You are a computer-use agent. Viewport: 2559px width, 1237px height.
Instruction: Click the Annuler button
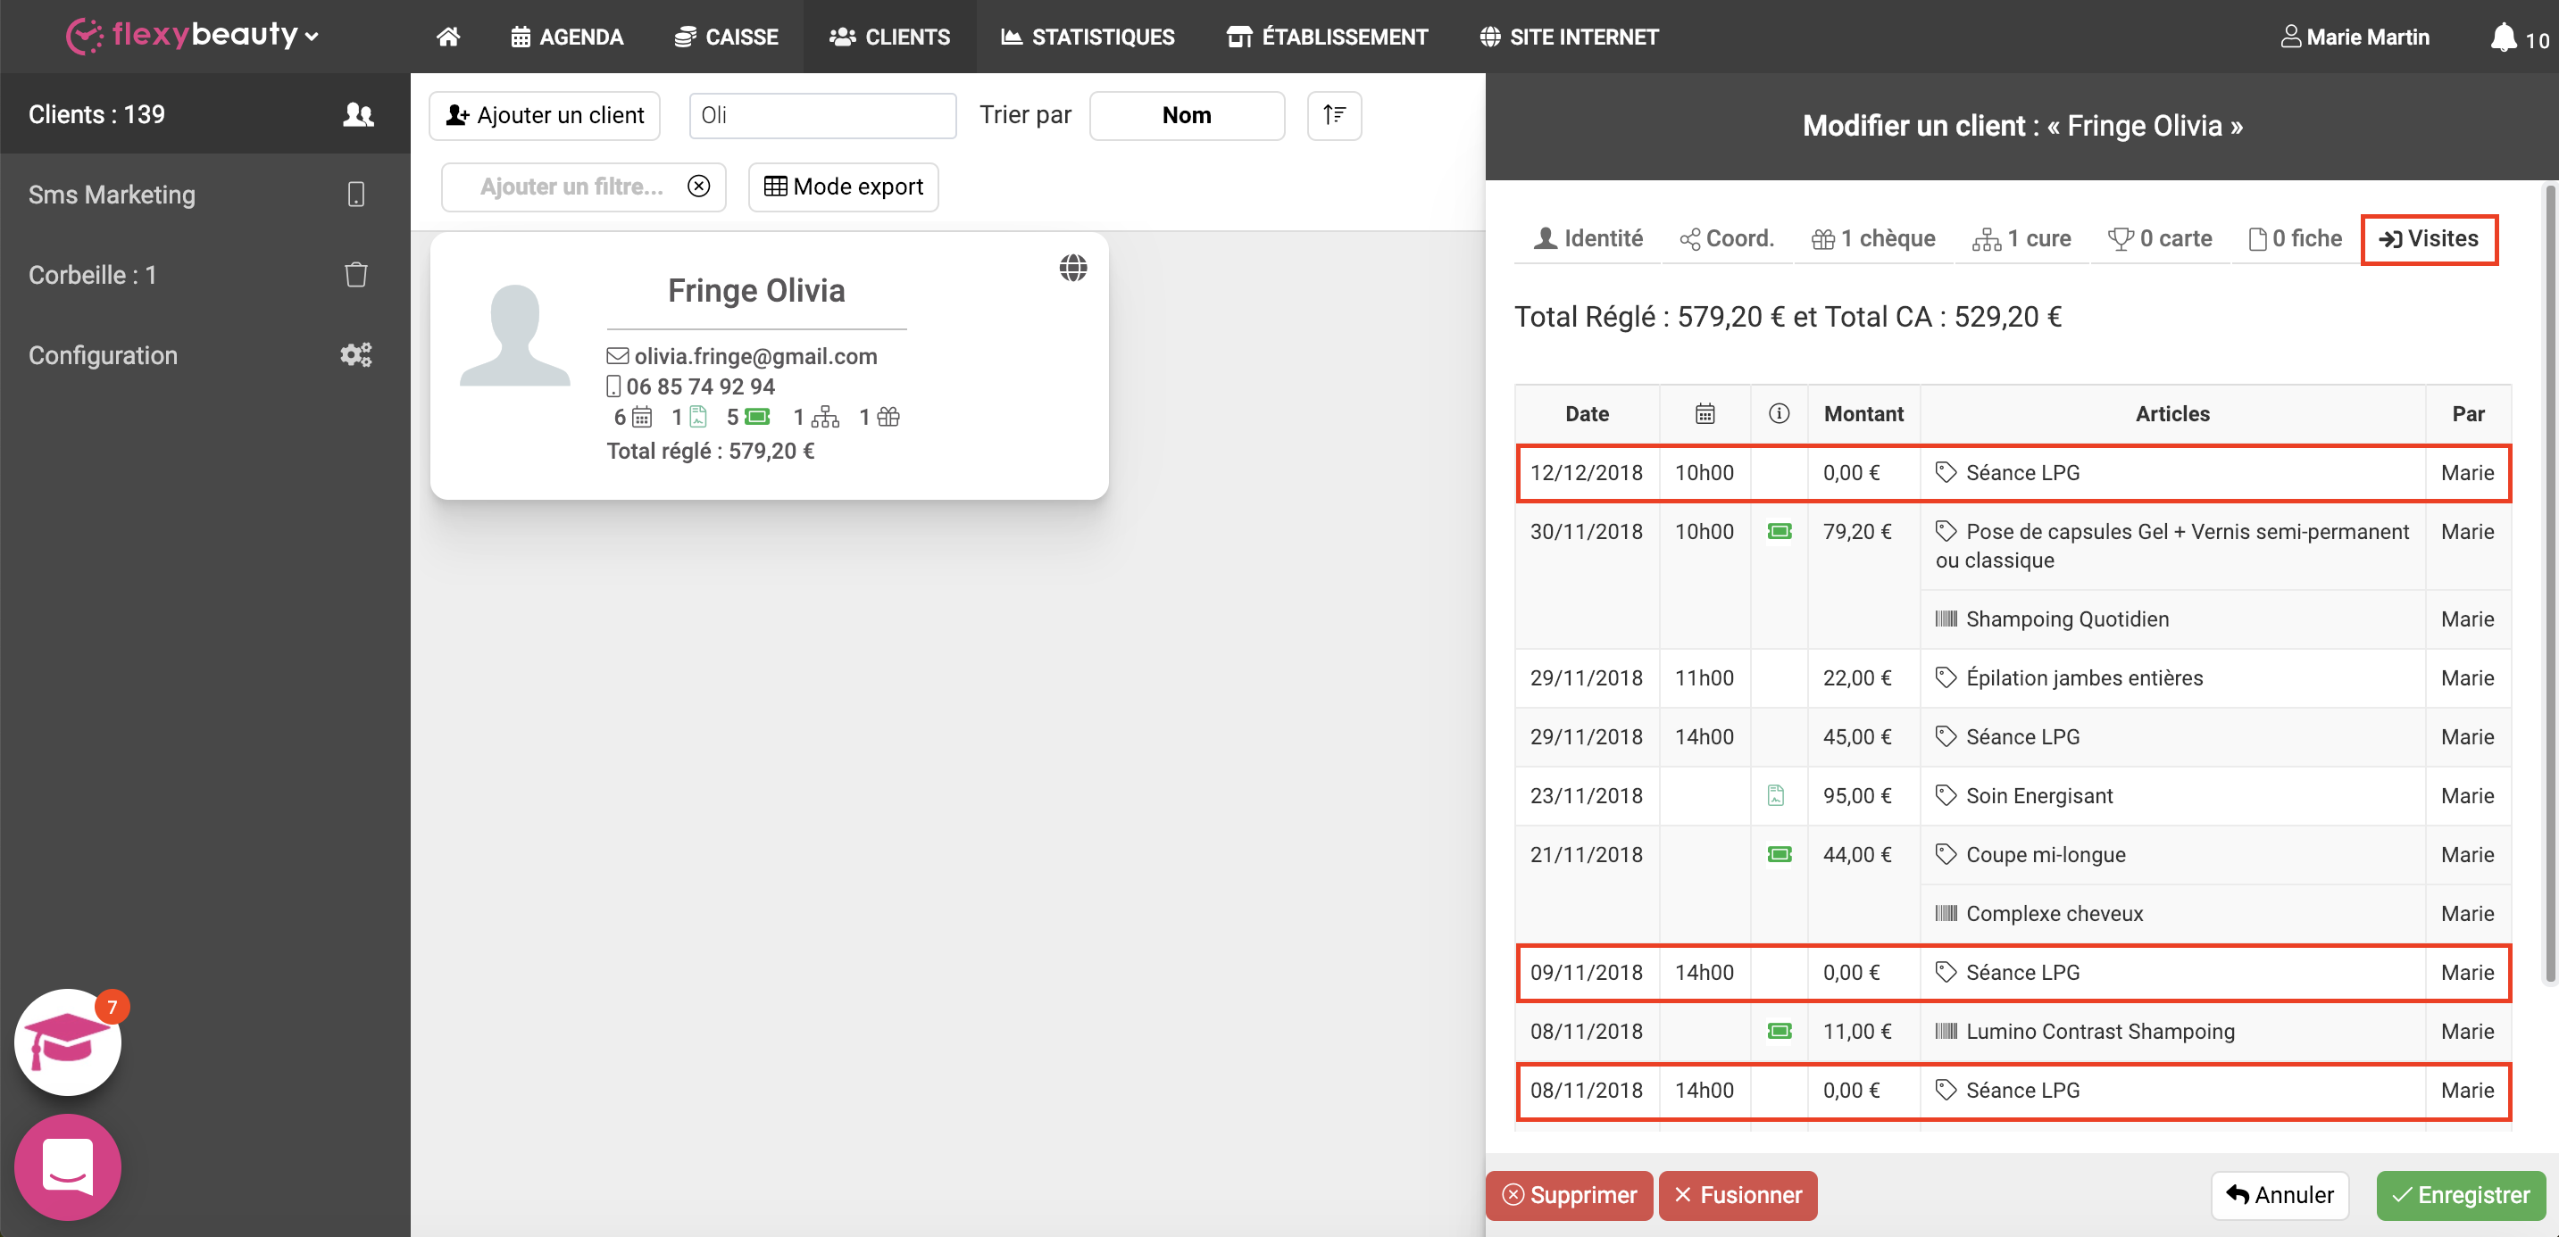tap(2280, 1195)
